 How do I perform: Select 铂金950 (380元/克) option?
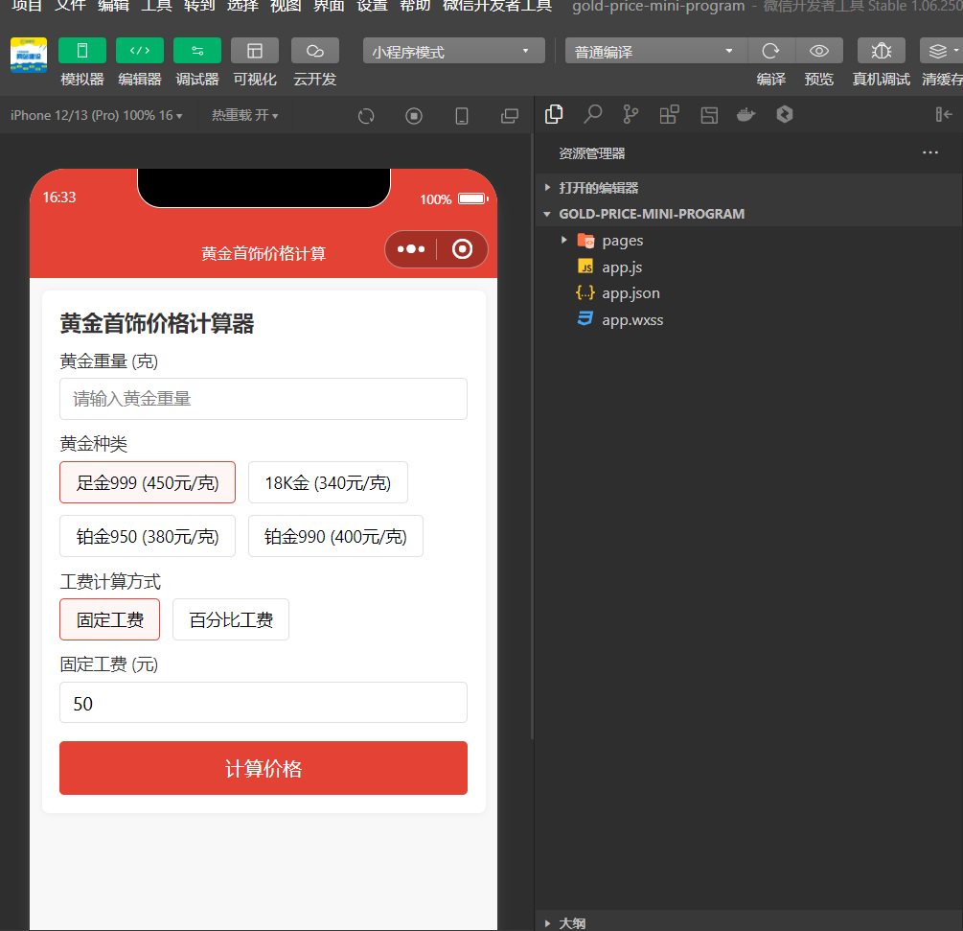147,536
